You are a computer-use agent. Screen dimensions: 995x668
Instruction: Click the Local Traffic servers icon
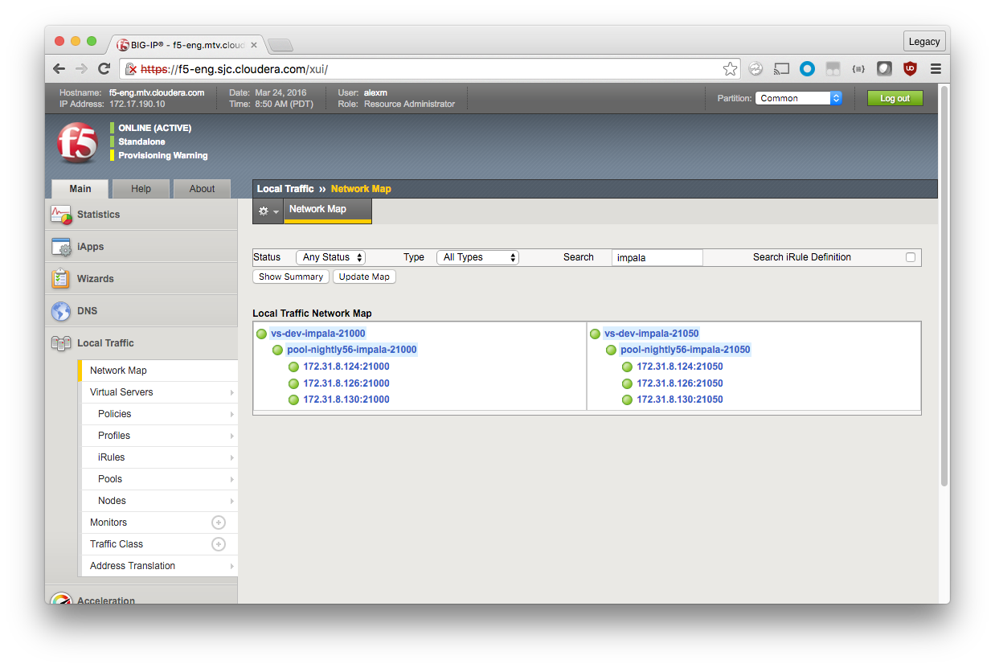click(x=61, y=343)
